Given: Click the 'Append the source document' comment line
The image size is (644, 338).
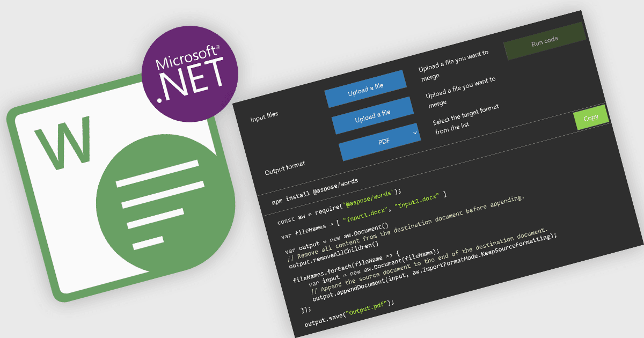Looking at the screenshot, I should (x=429, y=261).
